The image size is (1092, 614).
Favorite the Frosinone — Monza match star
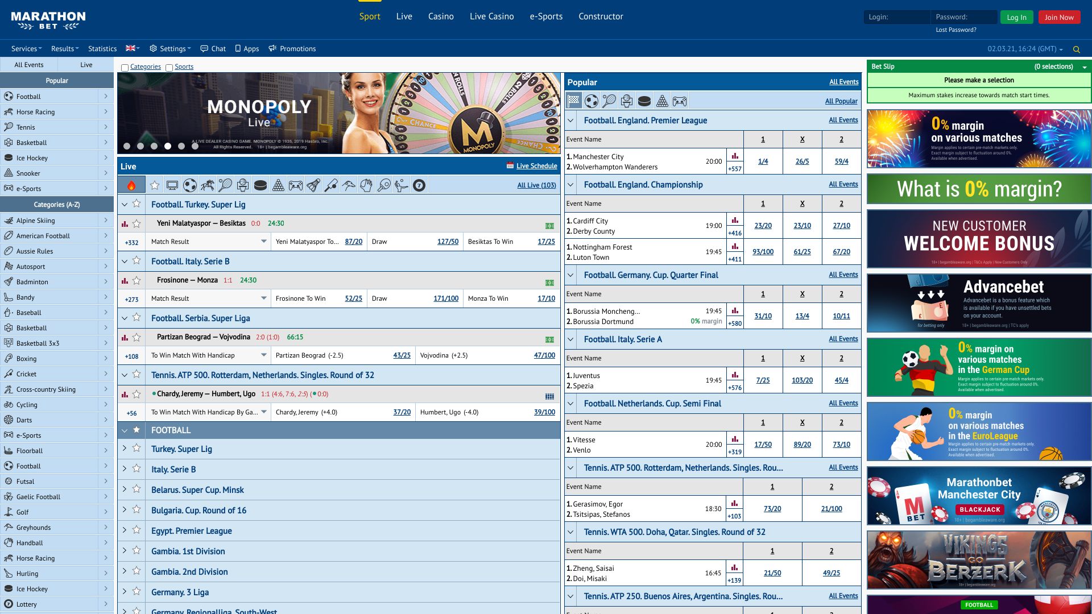tap(136, 280)
